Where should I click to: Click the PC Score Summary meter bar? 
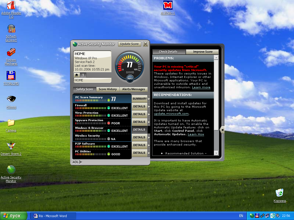(x=90, y=101)
